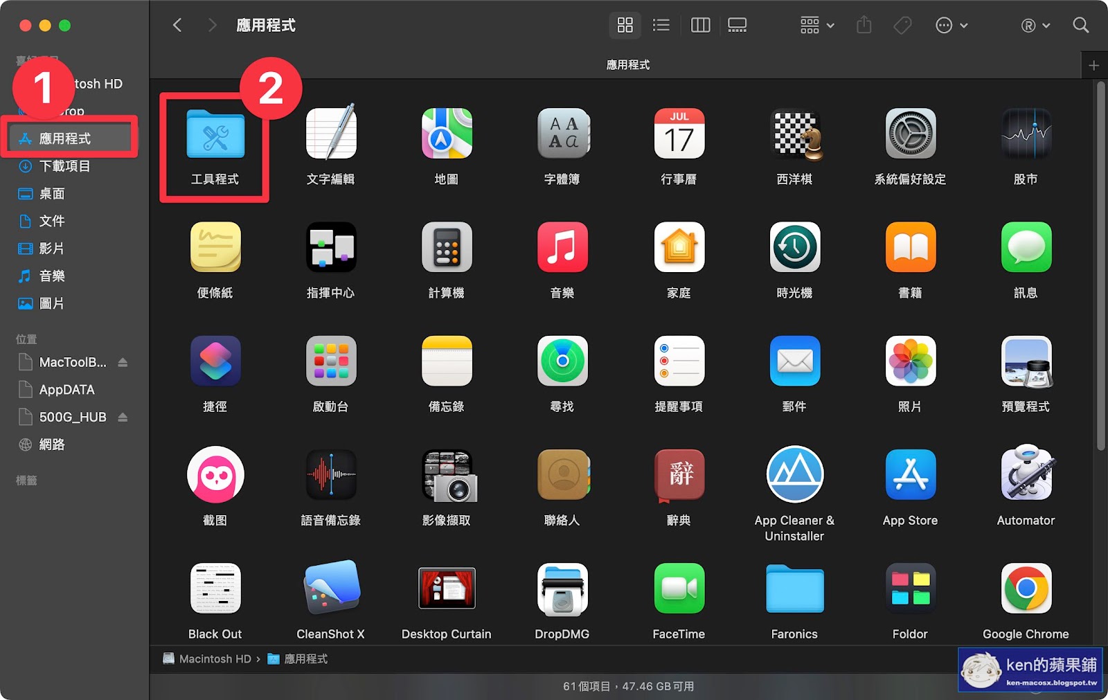Open the 辭典 Dictionary app

point(679,476)
